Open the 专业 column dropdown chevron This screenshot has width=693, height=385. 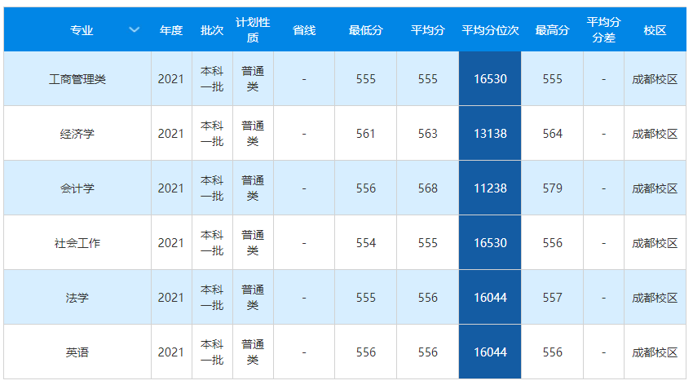click(135, 29)
